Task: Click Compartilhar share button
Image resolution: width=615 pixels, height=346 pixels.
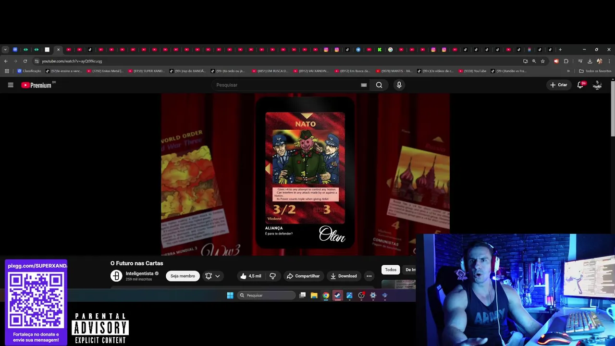Action: point(303,276)
